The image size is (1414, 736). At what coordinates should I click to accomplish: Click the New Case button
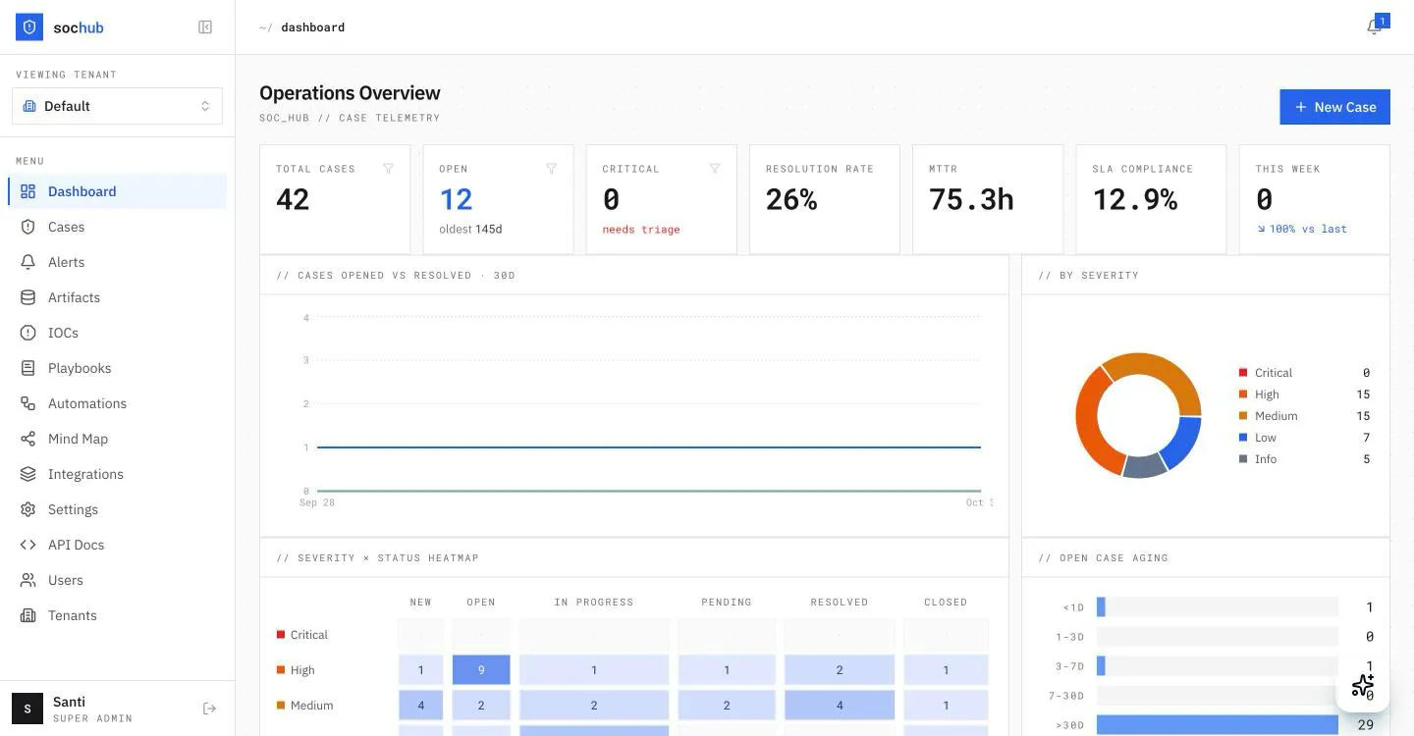tap(1334, 107)
